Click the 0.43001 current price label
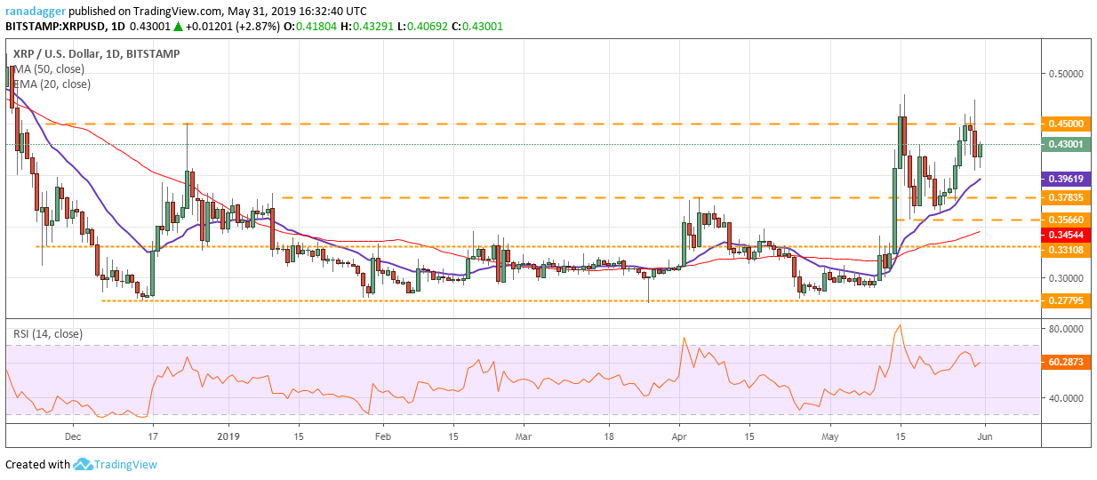Viewport: 1097px width, 480px height. tap(1067, 144)
